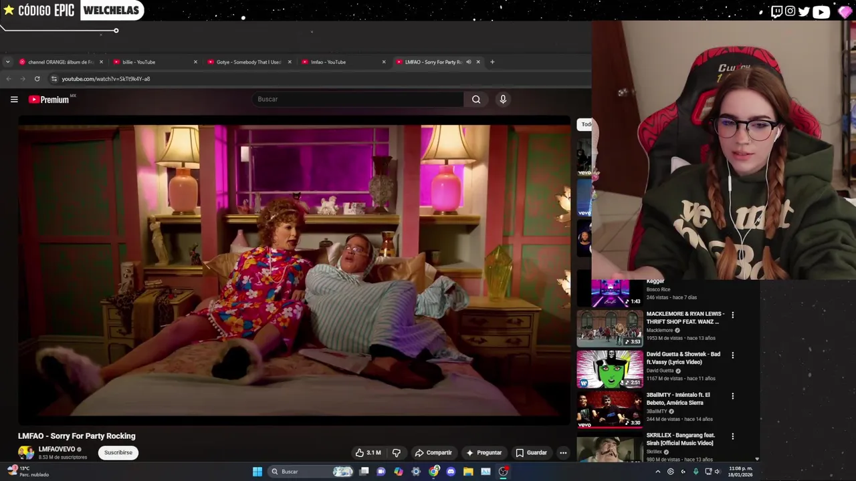Toggle microphone indicator in system tray
856x481 pixels.
point(696,472)
